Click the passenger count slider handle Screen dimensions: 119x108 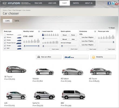(43, 38)
